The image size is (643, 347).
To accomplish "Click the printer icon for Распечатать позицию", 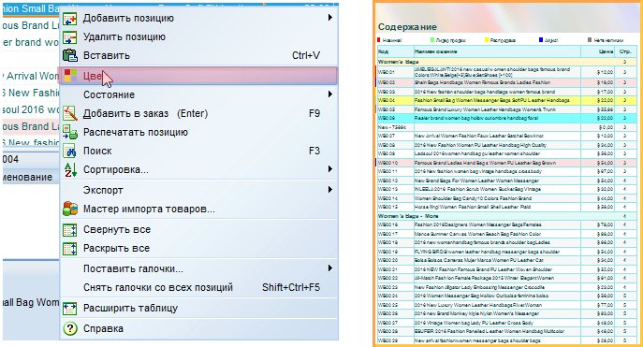I will click(x=70, y=132).
